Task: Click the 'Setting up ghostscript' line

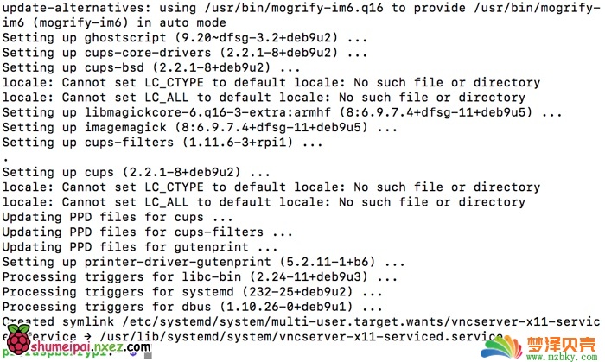Action: 185,38
